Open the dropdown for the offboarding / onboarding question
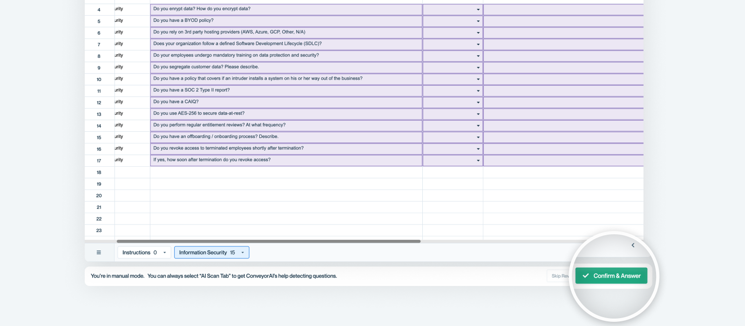This screenshot has width=745, height=326. tap(478, 137)
